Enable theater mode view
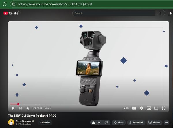 156,108
